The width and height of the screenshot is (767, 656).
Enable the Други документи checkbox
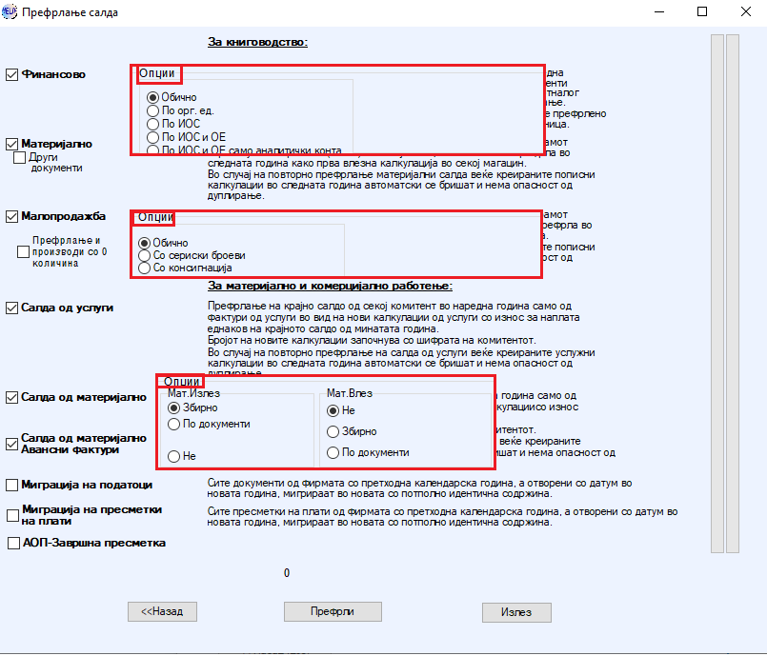tap(20, 157)
